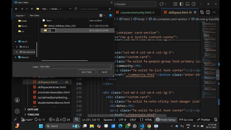The height and width of the screenshot is (130, 231).
Task: Synchronize changes in status bar
Action: (40, 120)
